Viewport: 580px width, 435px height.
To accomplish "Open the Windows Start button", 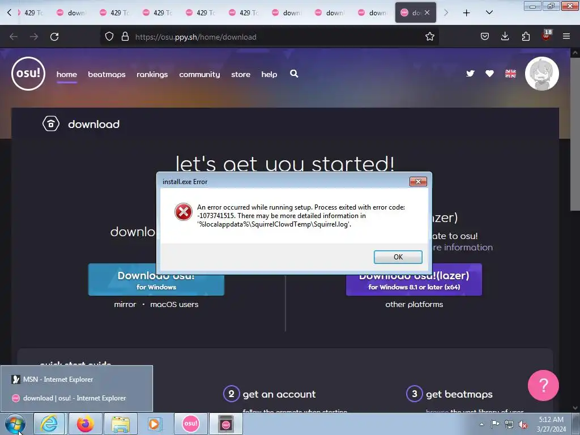I will pos(15,424).
